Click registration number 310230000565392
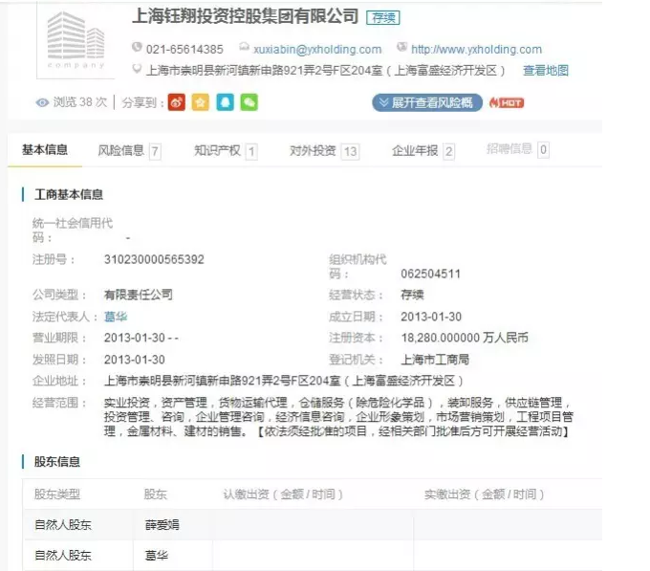The width and height of the screenshot is (650, 571). click(x=154, y=259)
